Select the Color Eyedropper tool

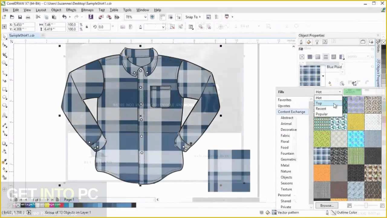click(5, 162)
